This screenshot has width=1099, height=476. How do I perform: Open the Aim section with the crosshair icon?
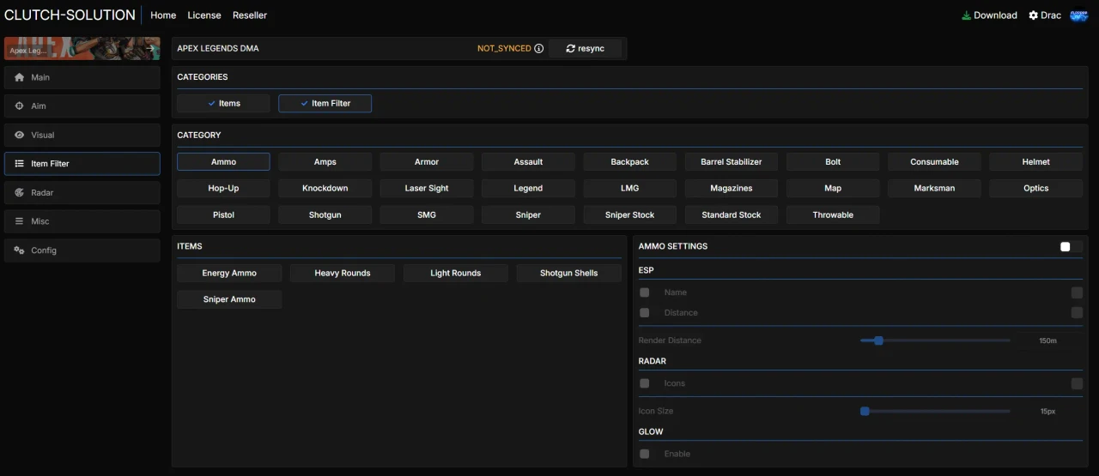point(82,106)
